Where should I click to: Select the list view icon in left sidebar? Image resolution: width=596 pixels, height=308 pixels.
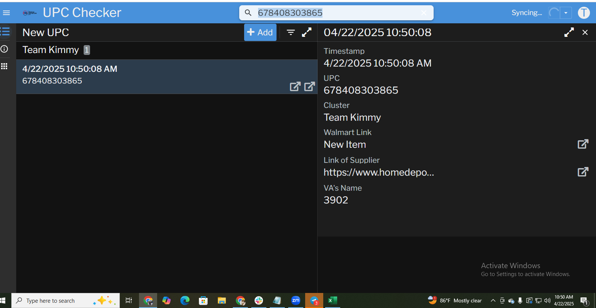5,32
